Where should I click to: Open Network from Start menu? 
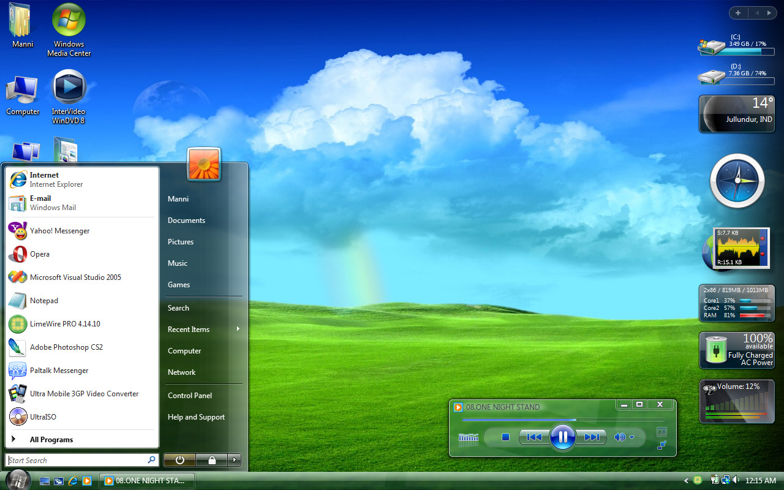coord(203,372)
